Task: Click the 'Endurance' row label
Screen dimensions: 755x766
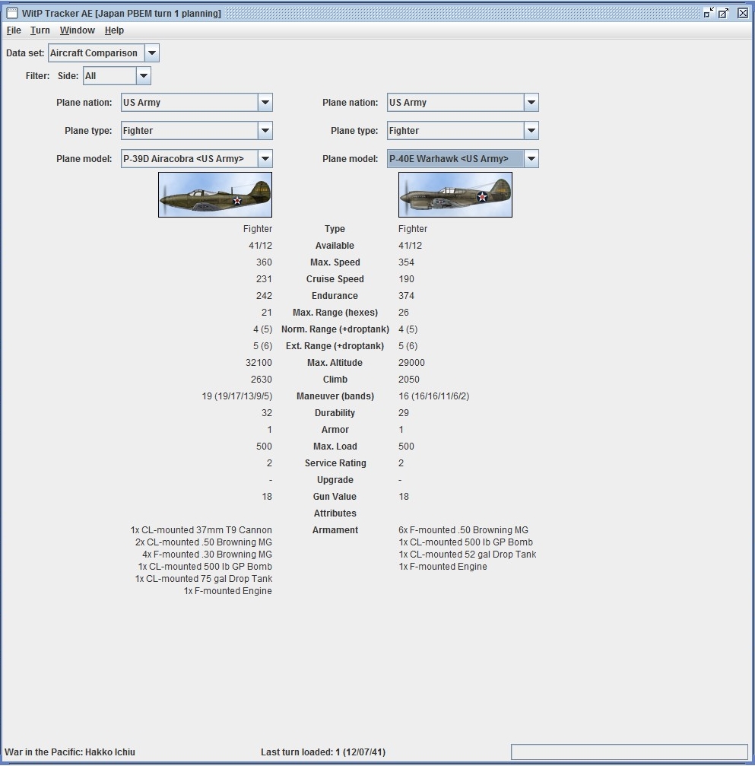Action: [335, 296]
